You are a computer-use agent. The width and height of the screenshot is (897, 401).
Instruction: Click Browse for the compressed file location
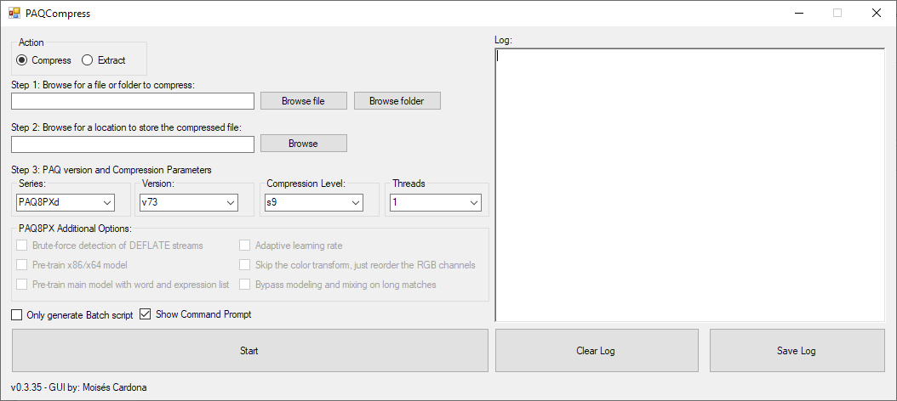tap(303, 144)
